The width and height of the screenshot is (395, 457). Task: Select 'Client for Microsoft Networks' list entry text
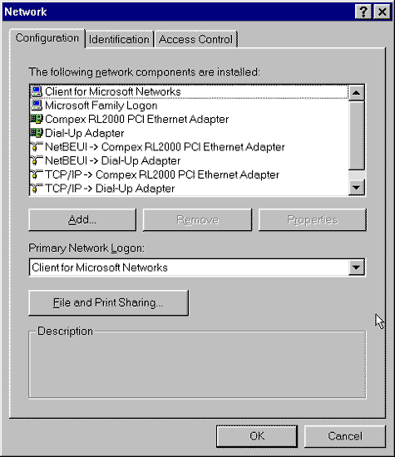(113, 91)
